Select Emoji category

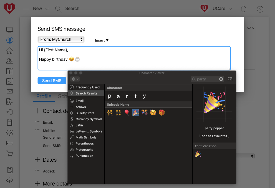(86, 101)
